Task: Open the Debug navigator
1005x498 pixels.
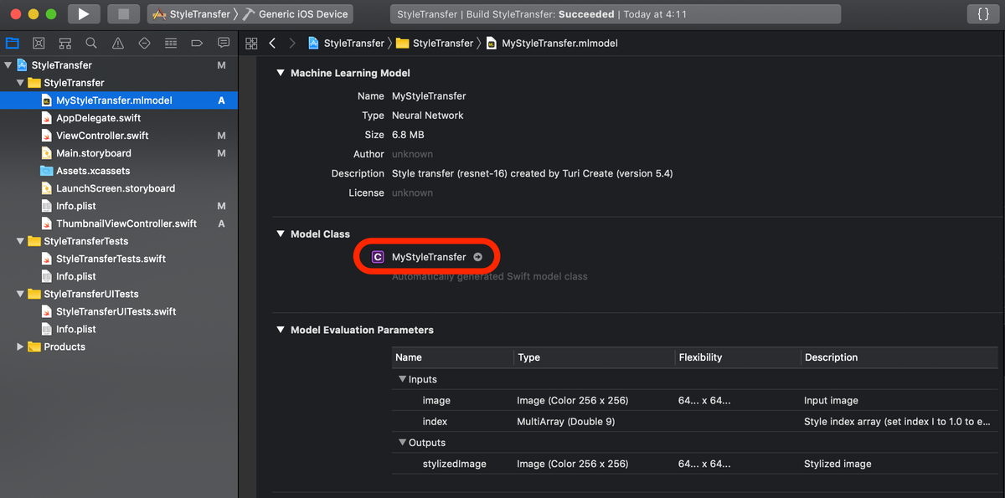Action: (x=171, y=43)
